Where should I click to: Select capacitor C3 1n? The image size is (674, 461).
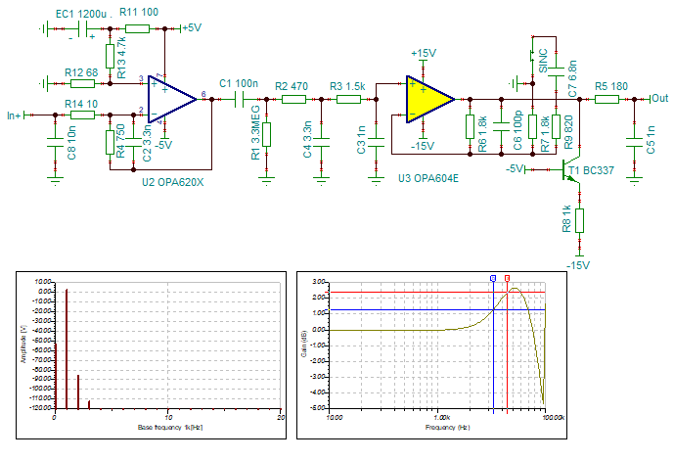click(376, 142)
